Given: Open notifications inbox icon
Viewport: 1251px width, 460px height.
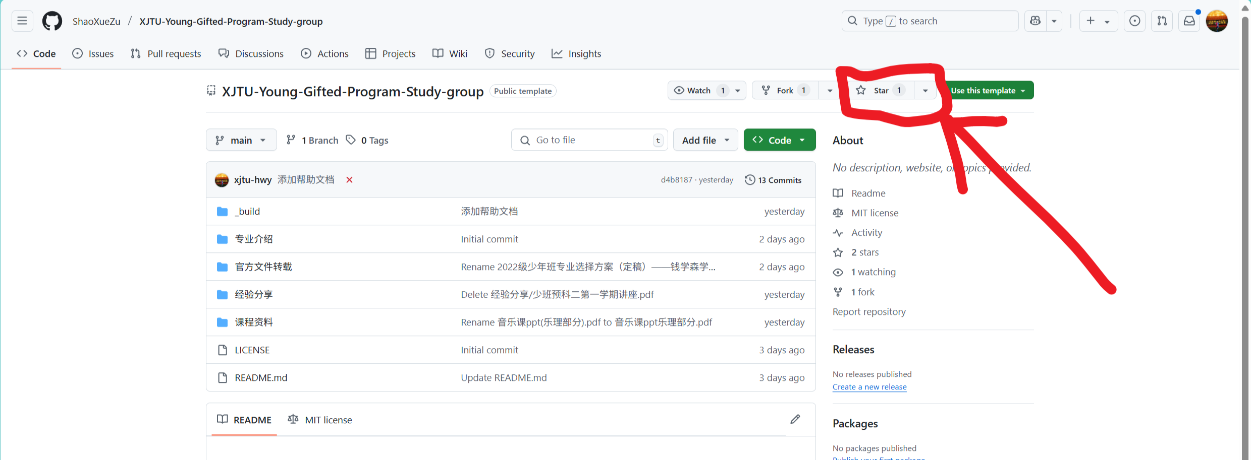Looking at the screenshot, I should pos(1189,21).
